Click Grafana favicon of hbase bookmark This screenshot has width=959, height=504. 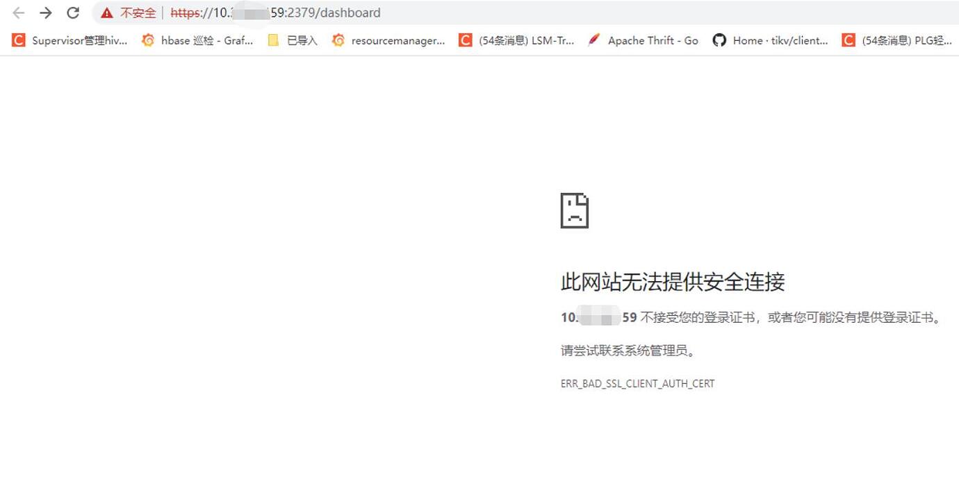click(147, 40)
